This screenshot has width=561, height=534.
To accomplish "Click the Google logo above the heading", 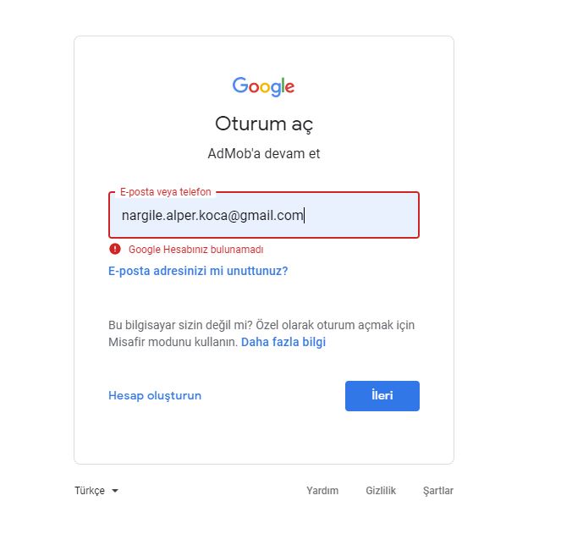I will [263, 86].
